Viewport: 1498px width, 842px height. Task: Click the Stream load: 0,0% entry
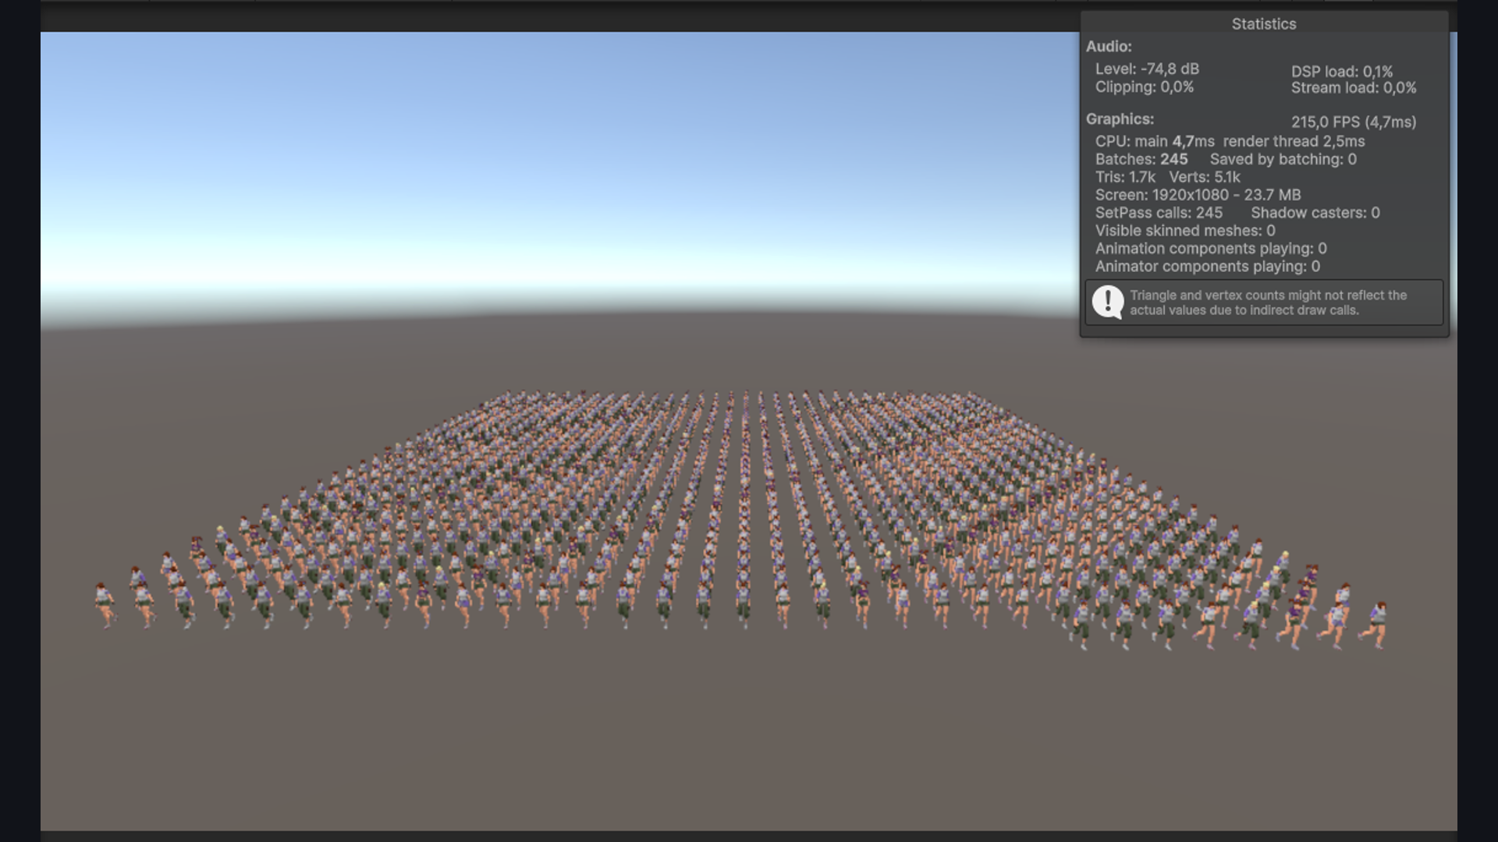(x=1354, y=88)
